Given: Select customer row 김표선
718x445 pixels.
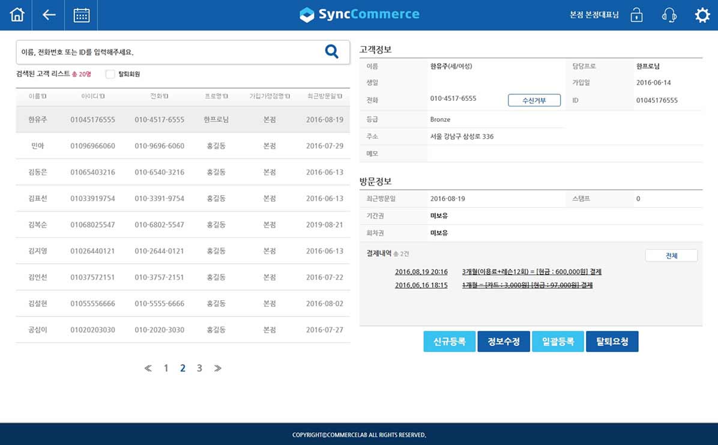Looking at the screenshot, I should pos(183,198).
